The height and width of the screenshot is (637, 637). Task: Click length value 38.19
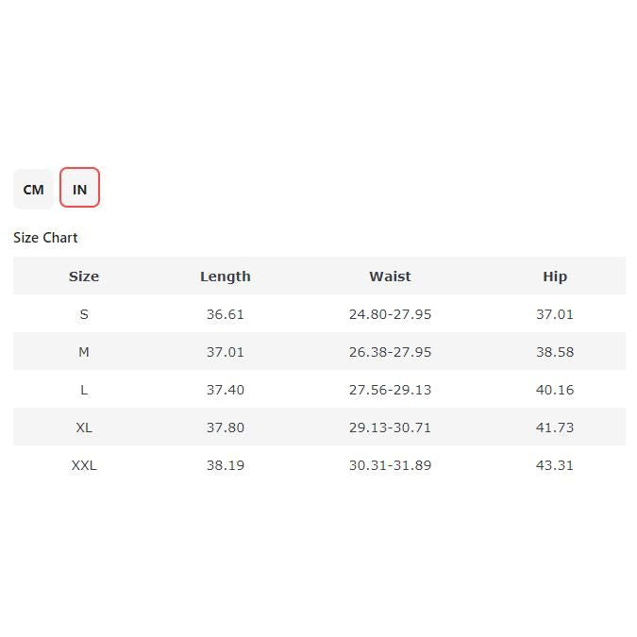pyautogui.click(x=226, y=465)
